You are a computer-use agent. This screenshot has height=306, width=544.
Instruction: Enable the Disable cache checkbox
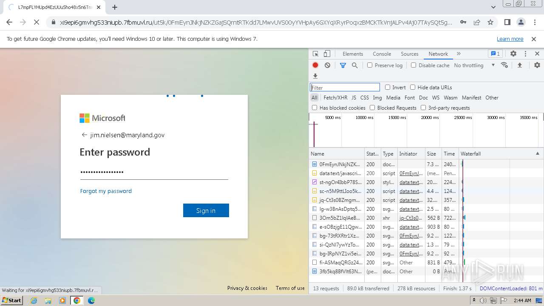(x=414, y=65)
